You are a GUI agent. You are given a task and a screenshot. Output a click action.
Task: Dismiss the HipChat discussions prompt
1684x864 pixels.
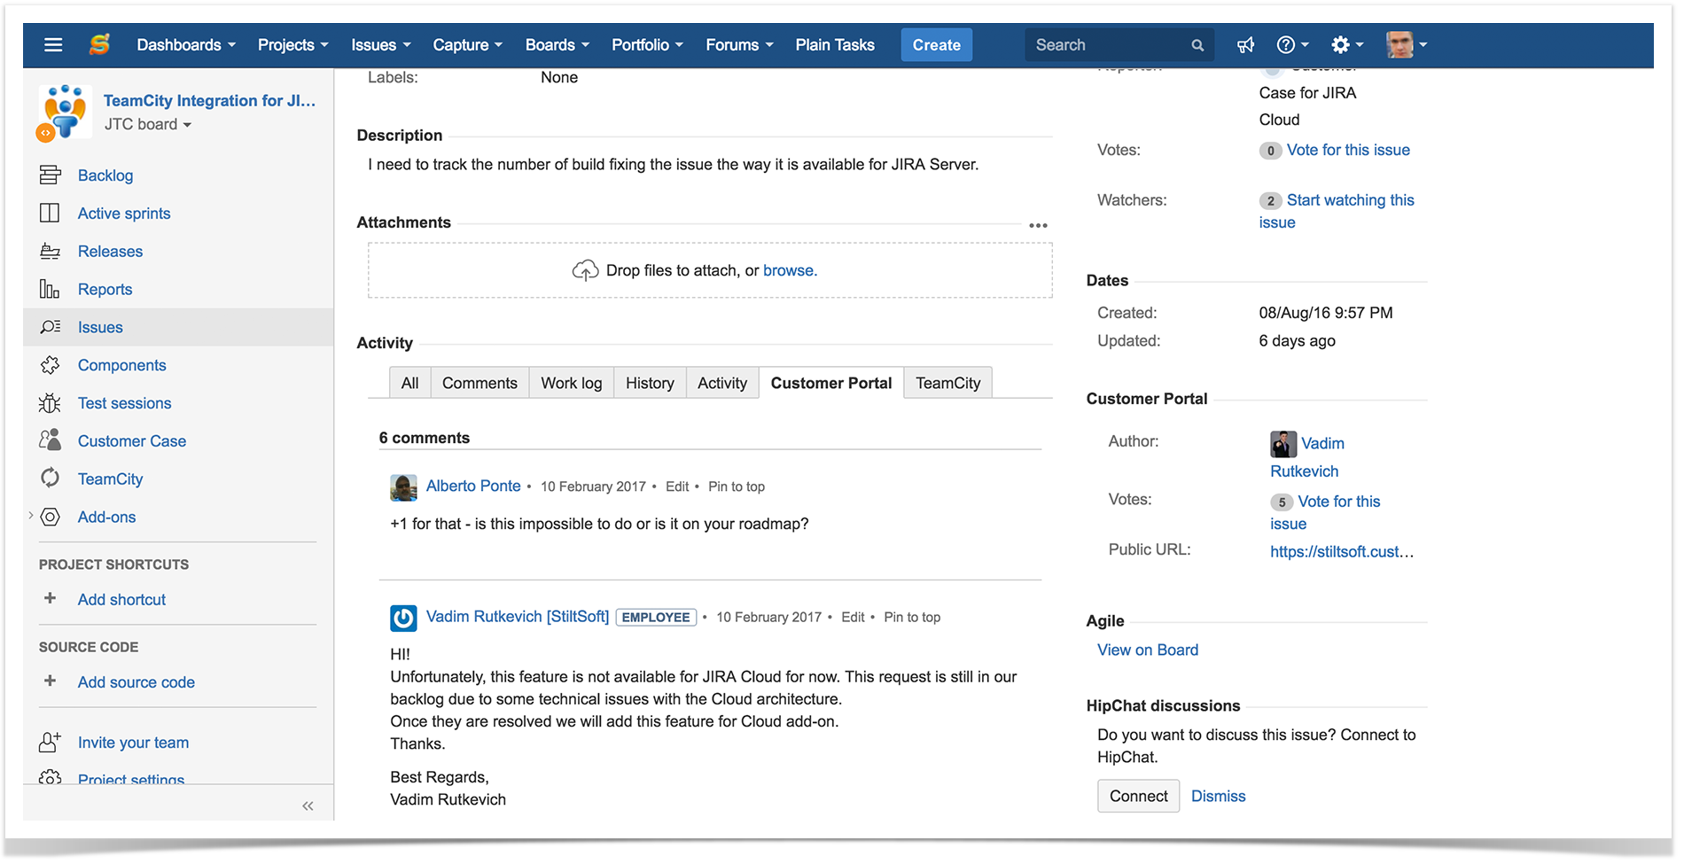click(x=1218, y=796)
